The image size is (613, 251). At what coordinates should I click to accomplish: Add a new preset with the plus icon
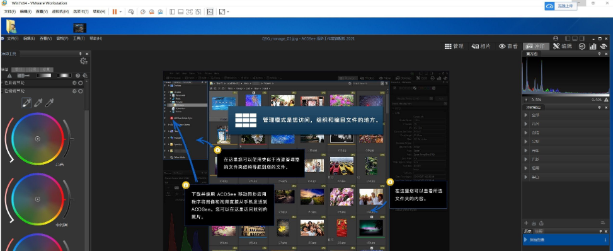[526, 223]
